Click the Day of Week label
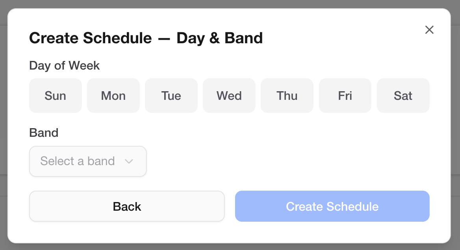The image size is (460, 250). 65,66
